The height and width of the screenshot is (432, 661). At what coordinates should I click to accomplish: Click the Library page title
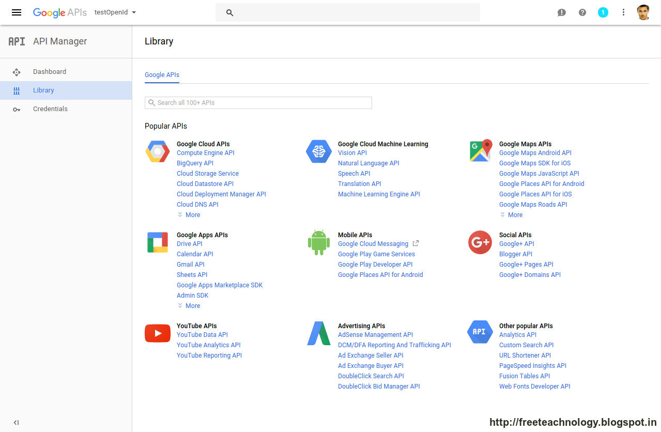[159, 41]
